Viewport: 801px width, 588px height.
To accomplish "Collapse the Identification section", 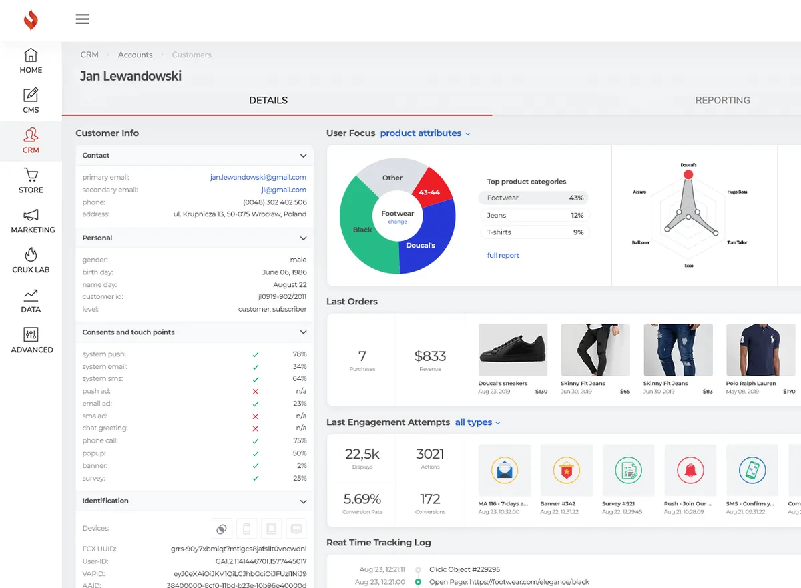I will tap(303, 501).
